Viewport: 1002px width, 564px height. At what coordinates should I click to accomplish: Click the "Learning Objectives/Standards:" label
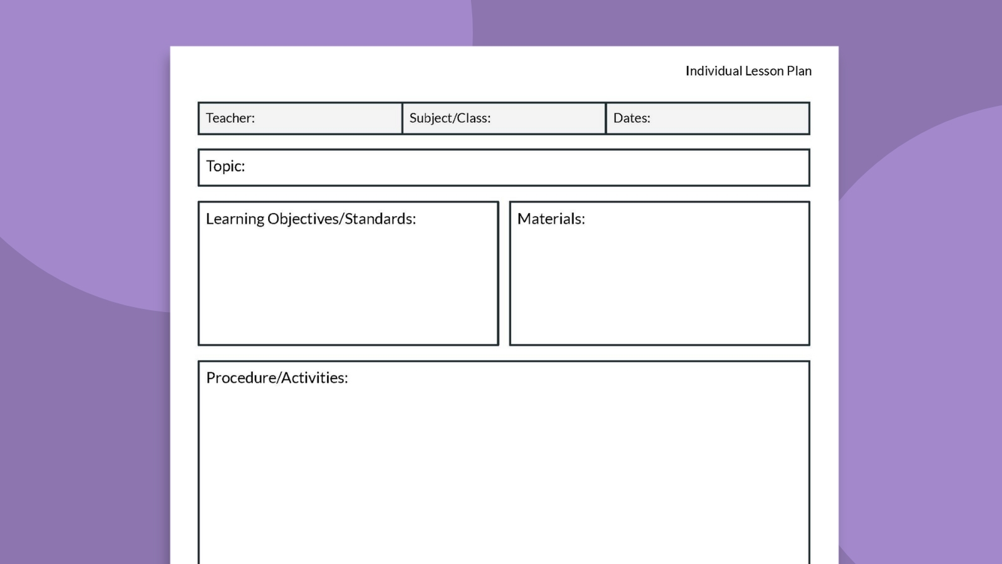point(311,219)
